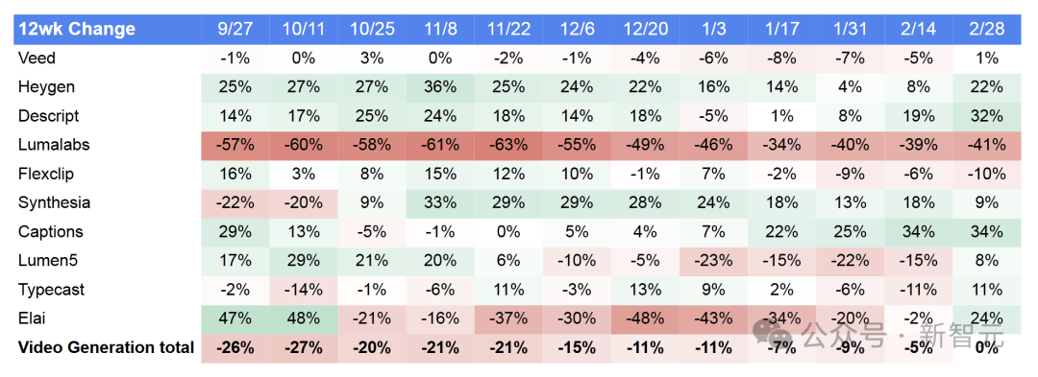
Task: Select Typecast's -14% cell under 10/11
Action: click(303, 290)
